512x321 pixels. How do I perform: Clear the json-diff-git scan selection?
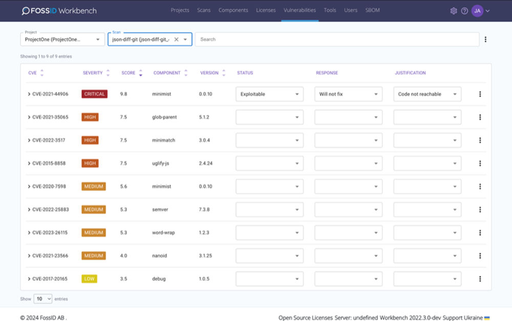click(x=176, y=39)
